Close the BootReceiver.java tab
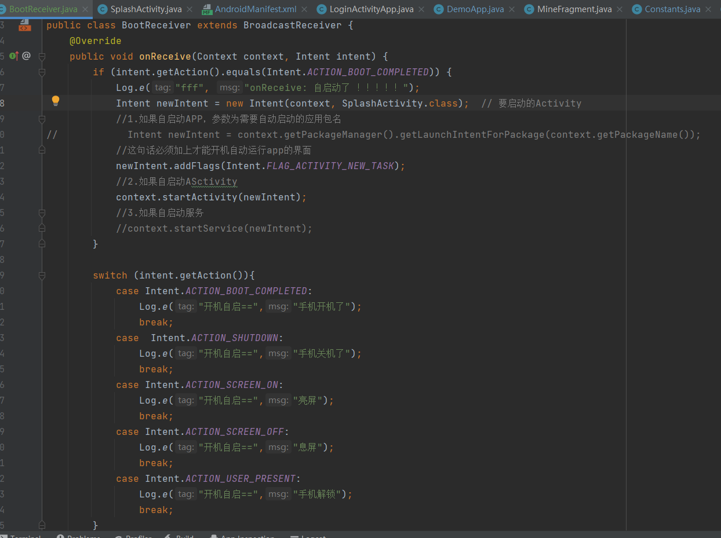Screen dimensions: 721x538 [86, 9]
